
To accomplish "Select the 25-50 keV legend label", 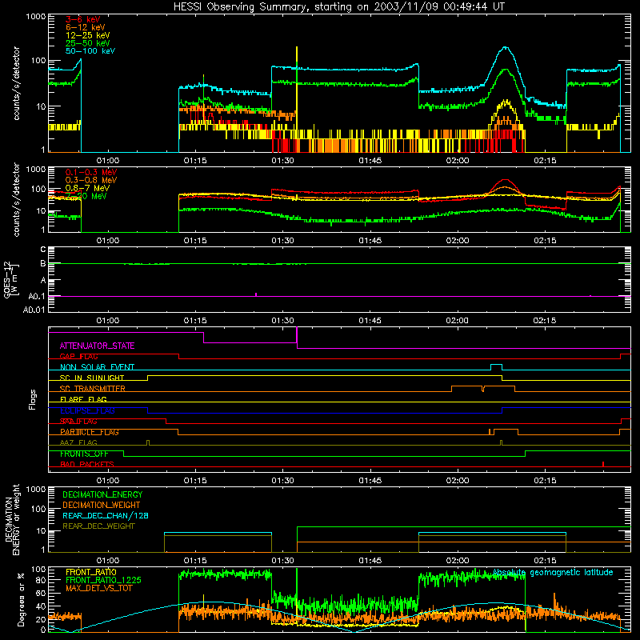I will [x=88, y=43].
